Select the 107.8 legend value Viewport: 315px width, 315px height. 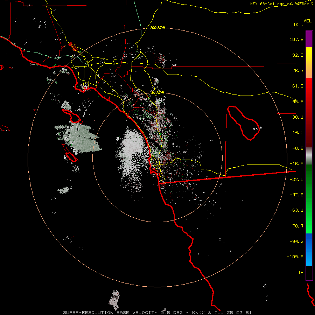(296, 39)
